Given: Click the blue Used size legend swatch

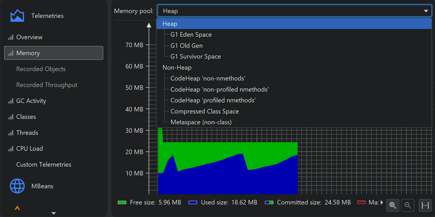Looking at the screenshot, I should [x=193, y=202].
